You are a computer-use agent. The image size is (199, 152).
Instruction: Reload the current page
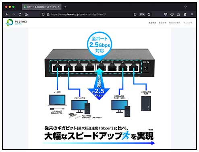click(20, 14)
